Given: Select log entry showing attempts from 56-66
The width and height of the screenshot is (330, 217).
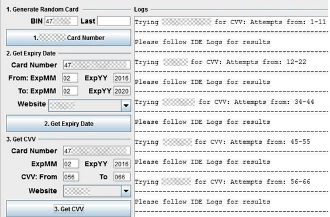Looking at the screenshot, I should (223, 182).
